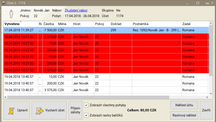Open Náhled účtu preview
The width and height of the screenshot is (216, 122).
[184, 105]
